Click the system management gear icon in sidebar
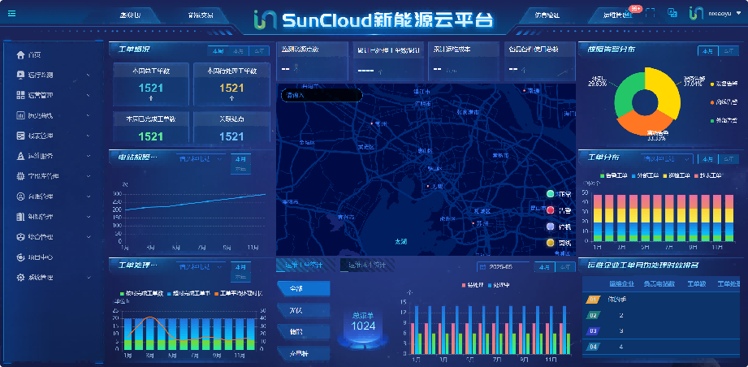Viewport: 748px width, 367px height. click(20, 278)
